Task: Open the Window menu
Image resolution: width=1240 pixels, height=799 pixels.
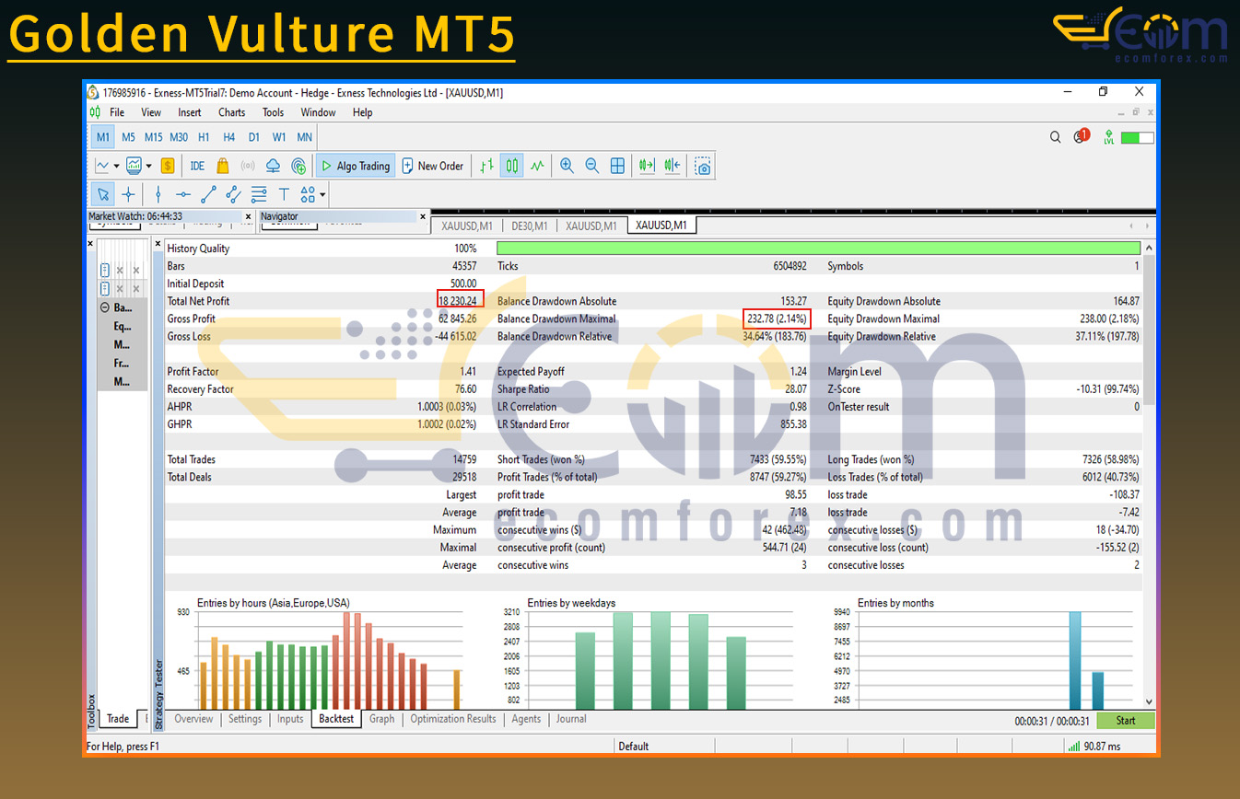Action: [x=318, y=112]
